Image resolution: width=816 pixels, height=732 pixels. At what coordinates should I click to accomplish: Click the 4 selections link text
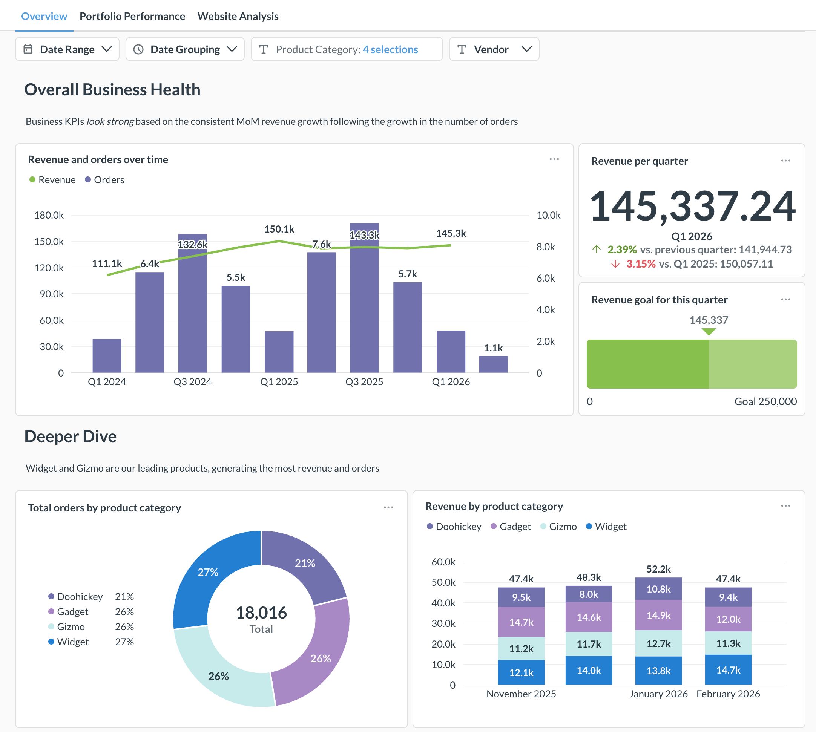pos(390,49)
